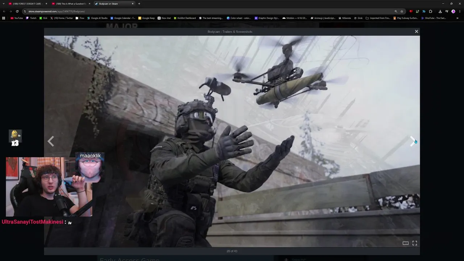Open the Mobbin UI & UX bookmark

pyautogui.click(x=295, y=18)
